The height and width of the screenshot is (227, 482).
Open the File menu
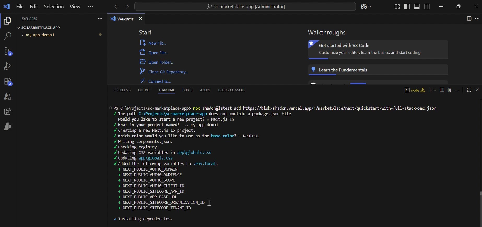[20, 7]
